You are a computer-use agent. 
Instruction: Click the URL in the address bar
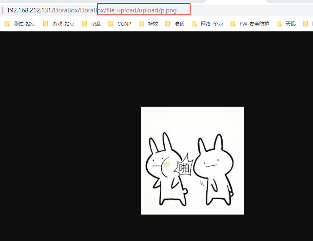coord(92,10)
